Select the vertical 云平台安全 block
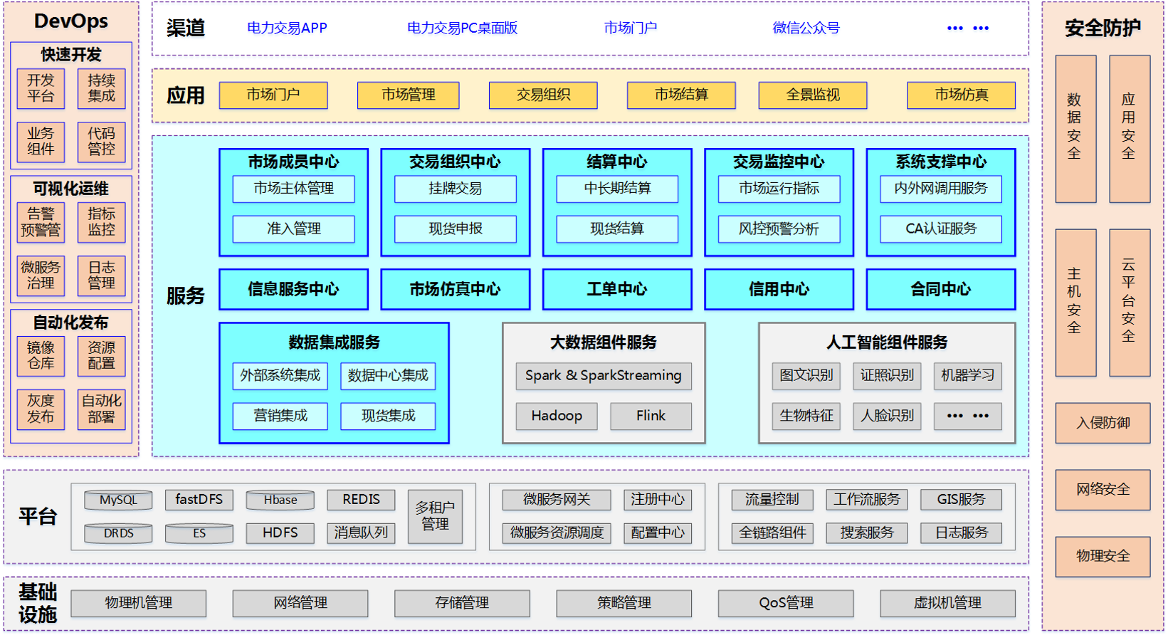 click(x=1129, y=302)
